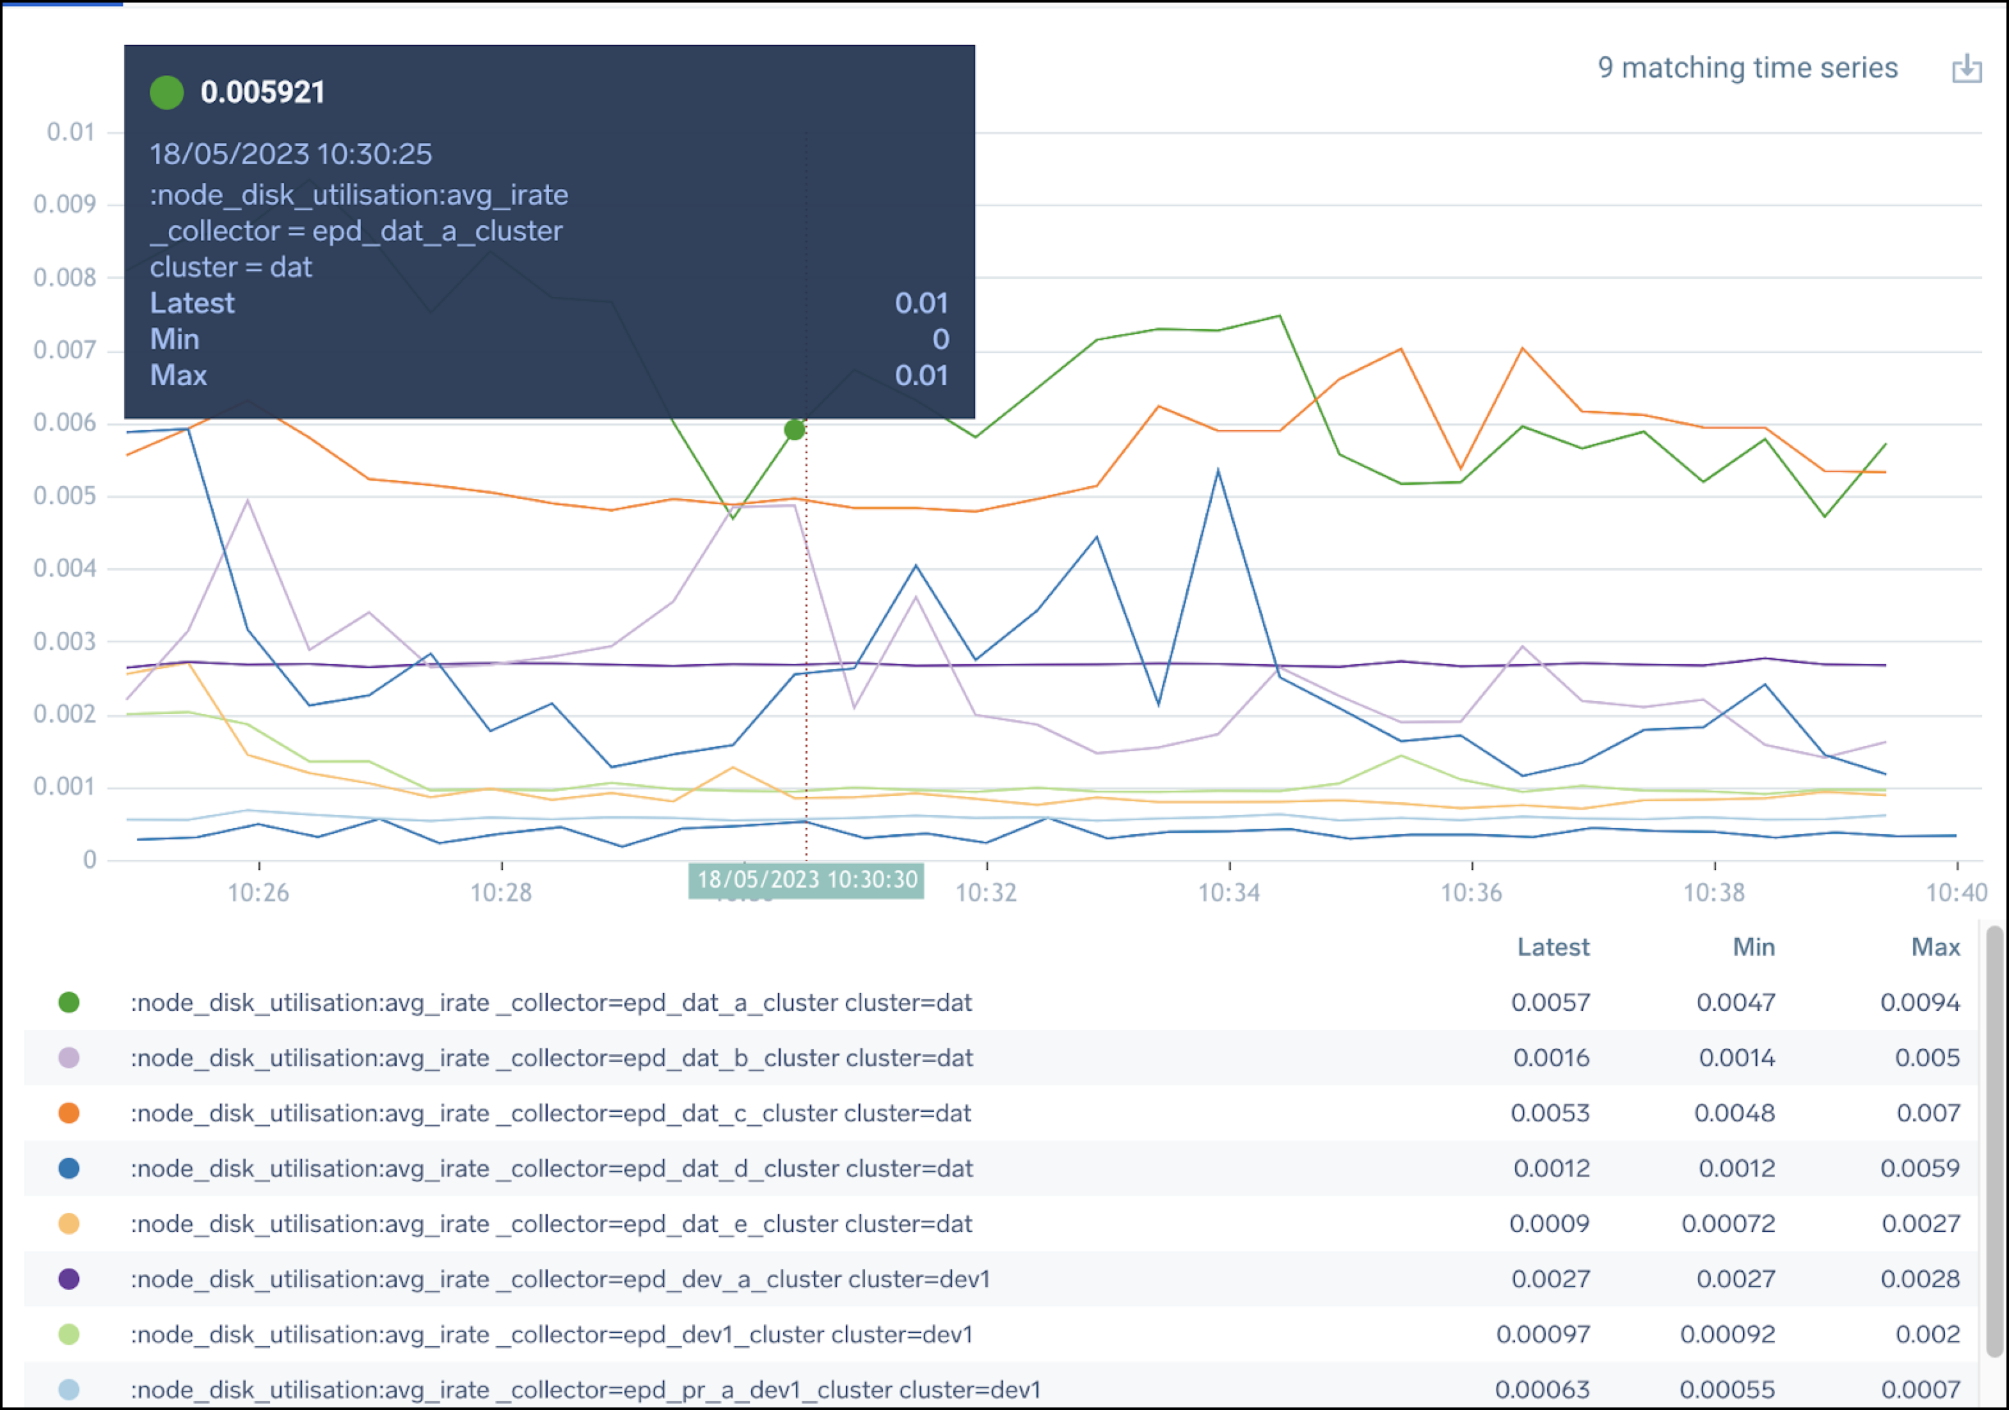Click light green epd_dev1_cluster legend dot
The height and width of the screenshot is (1410, 2009).
[x=69, y=1334]
